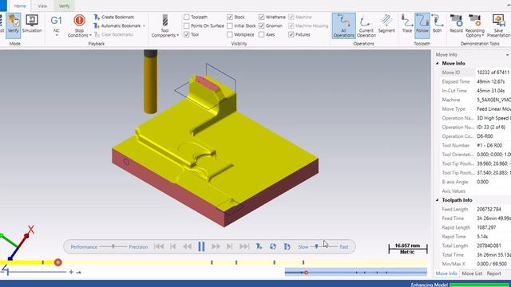The image size is (511, 287).
Task: Select Both toolpath mode
Action: click(437, 23)
